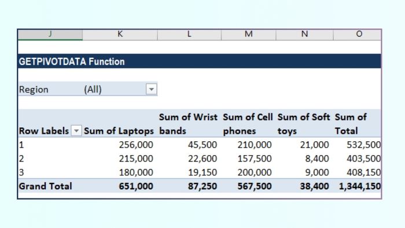
Task: Select the 403,500 total cell
Action: tap(357, 159)
